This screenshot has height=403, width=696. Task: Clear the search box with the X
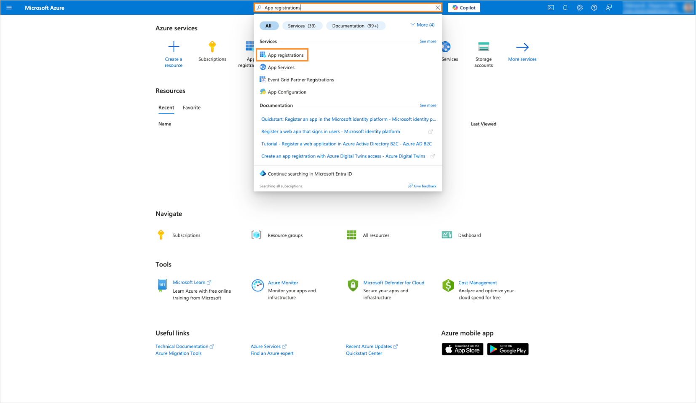pyautogui.click(x=438, y=7)
